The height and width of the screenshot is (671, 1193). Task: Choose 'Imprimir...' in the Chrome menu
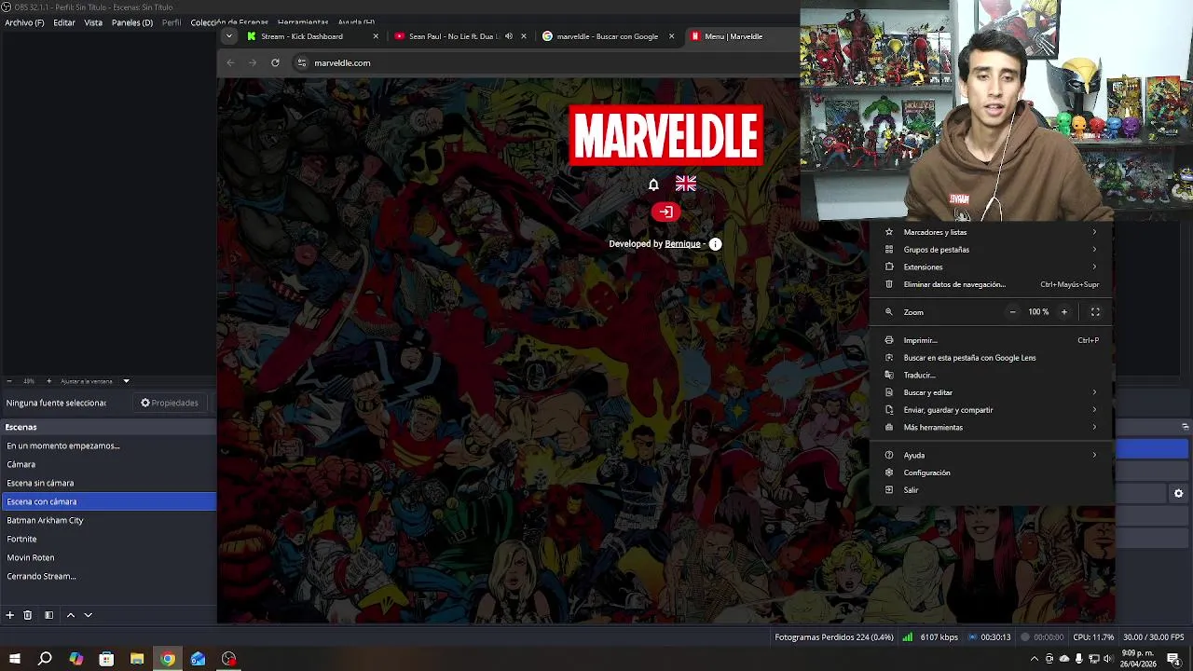coord(992,340)
